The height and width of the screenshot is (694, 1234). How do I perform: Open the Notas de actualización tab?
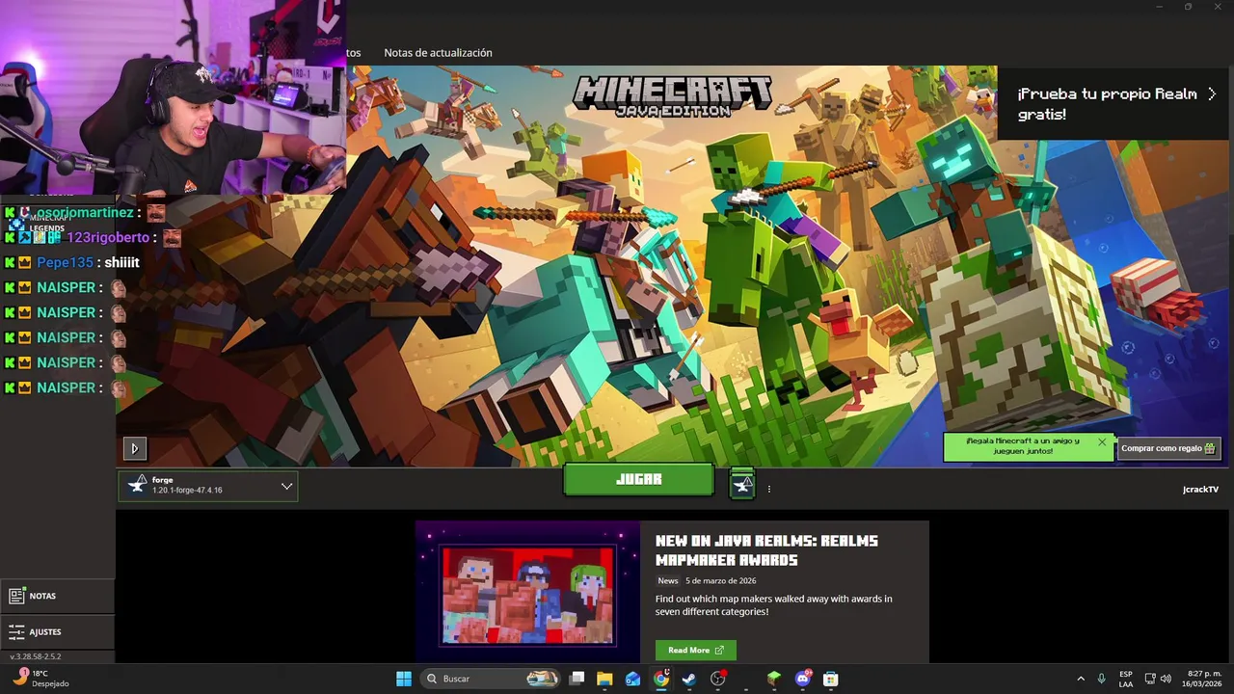coord(438,53)
